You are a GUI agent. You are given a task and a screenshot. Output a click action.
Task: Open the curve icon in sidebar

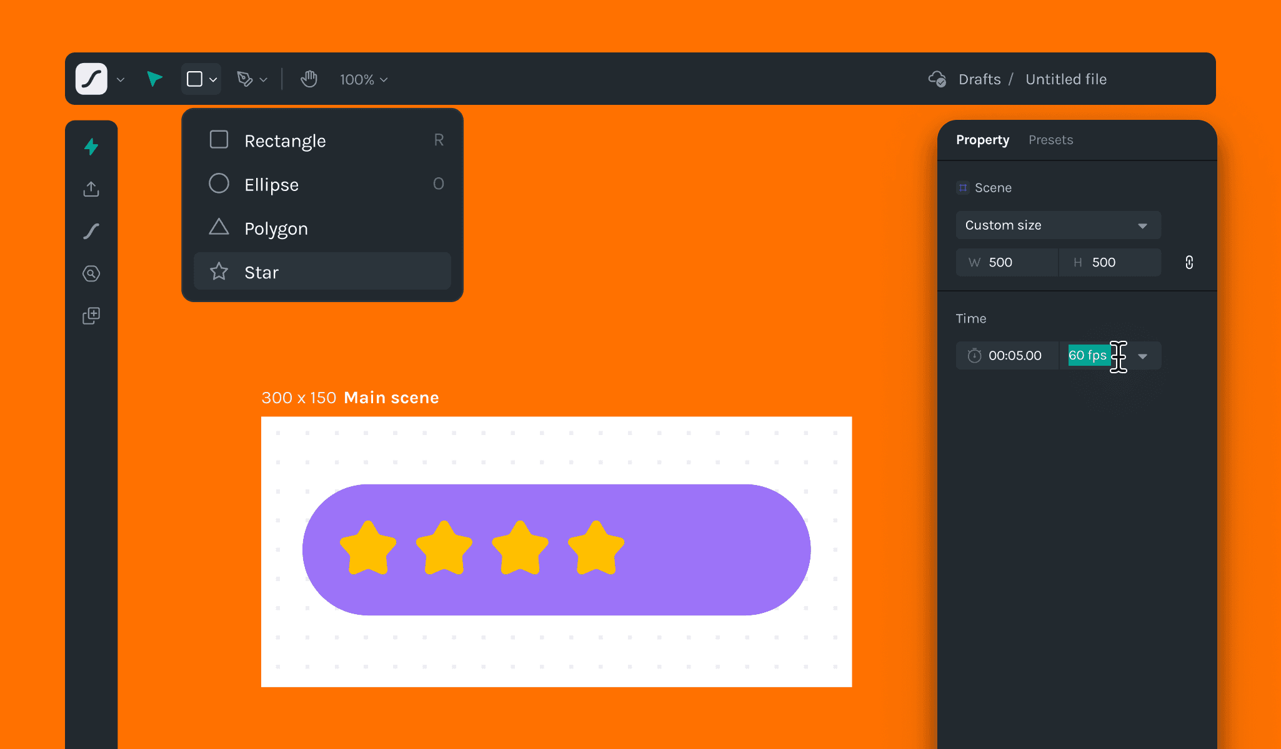pyautogui.click(x=91, y=232)
